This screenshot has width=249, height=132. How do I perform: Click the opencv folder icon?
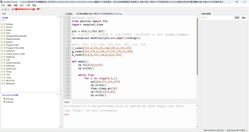(x=4, y=42)
